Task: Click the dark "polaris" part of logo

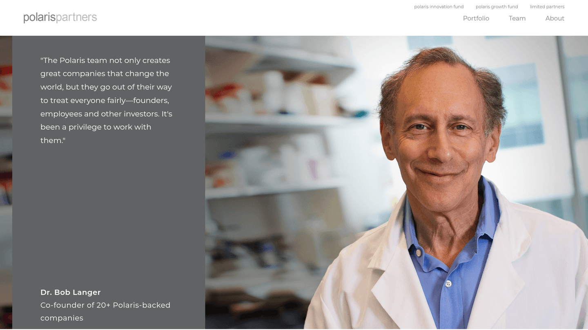Action: coord(39,18)
